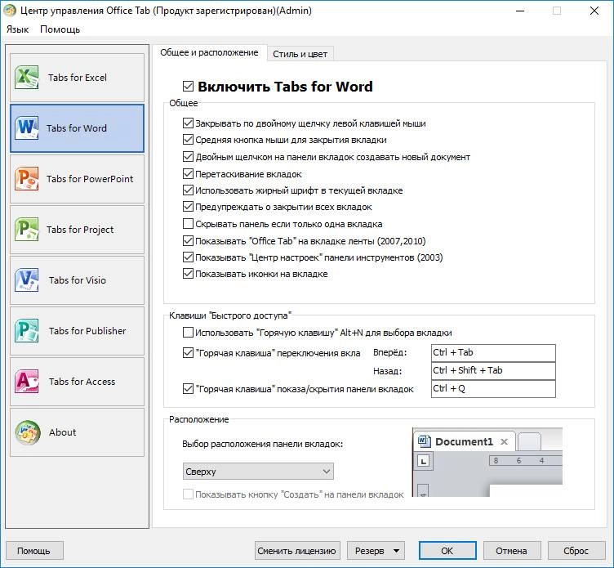Click the Word document icon in preview tab

click(x=424, y=441)
